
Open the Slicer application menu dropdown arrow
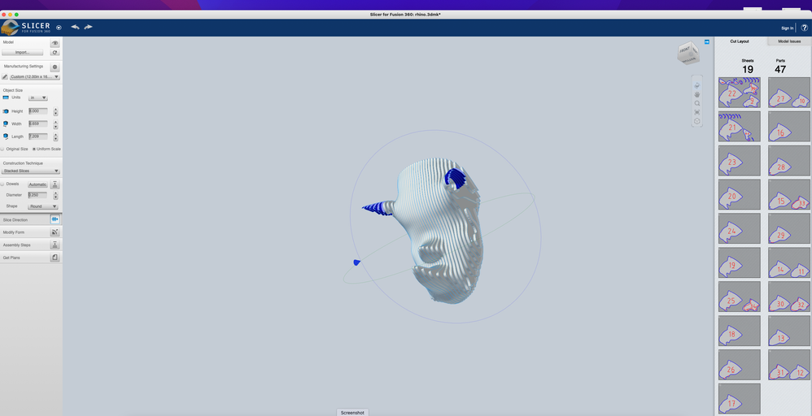click(x=59, y=28)
